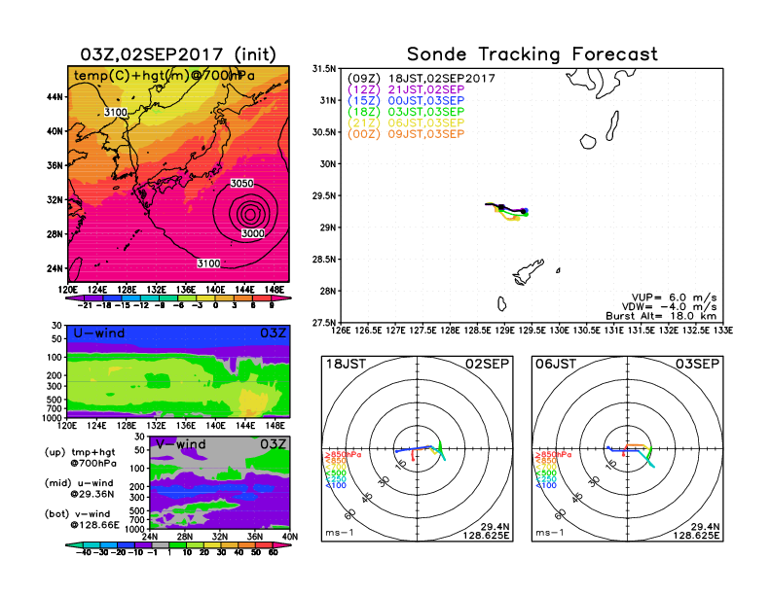Select the "temp(C)+hgt(m)@700hPa" map label
This screenshot has height=595, width=771.
(165, 76)
